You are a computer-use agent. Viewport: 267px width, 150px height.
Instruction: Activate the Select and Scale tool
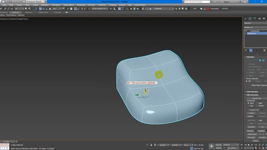tap(47, 9)
